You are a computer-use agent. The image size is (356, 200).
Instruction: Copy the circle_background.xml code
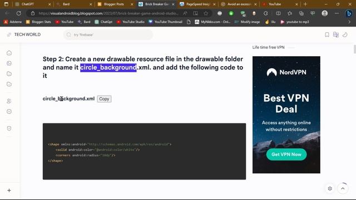tap(104, 99)
